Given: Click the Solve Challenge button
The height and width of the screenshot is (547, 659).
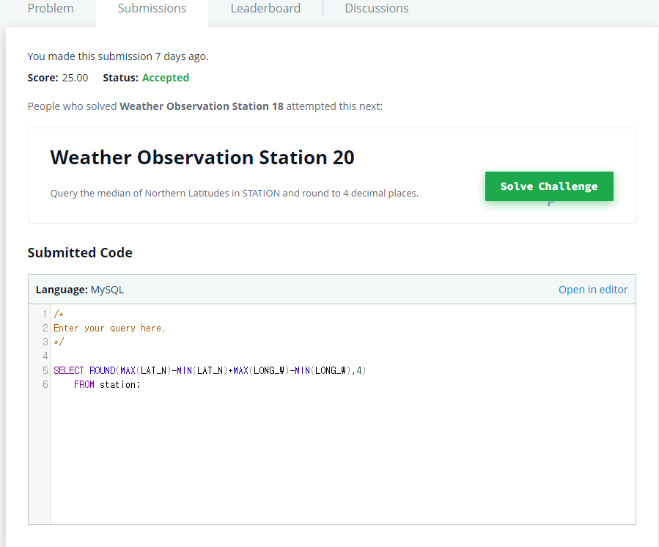Looking at the screenshot, I should 549,186.
